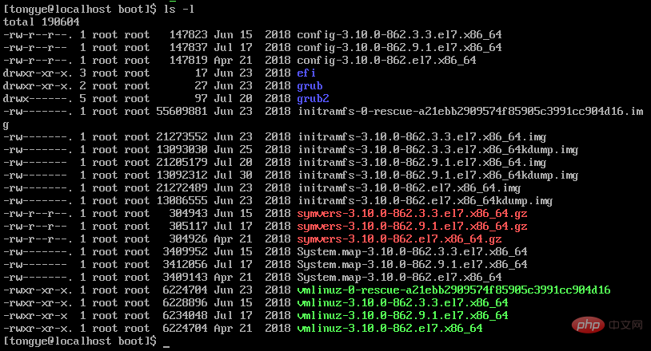The height and width of the screenshot is (351, 651).
Task: Click file size 304926
Action: pyautogui.click(x=189, y=239)
